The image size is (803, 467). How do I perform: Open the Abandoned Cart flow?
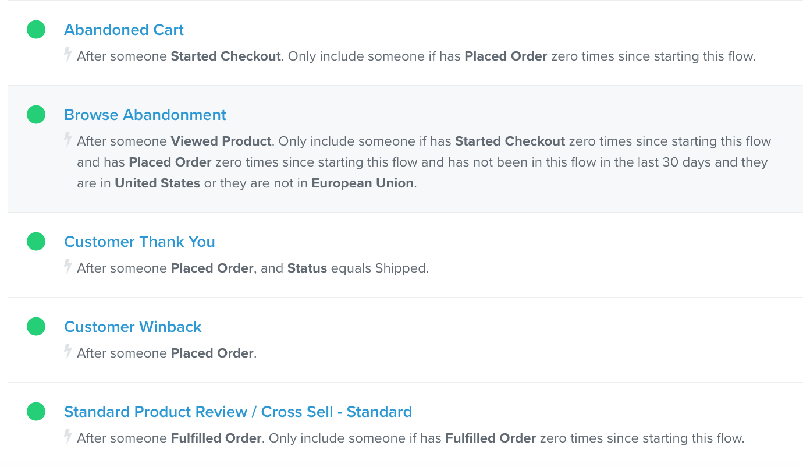tap(124, 30)
